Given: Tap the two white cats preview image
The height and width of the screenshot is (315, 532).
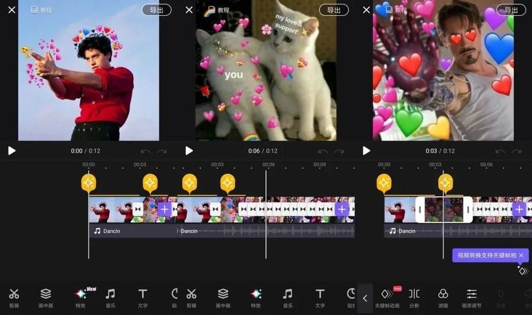Looking at the screenshot, I should [266, 70].
